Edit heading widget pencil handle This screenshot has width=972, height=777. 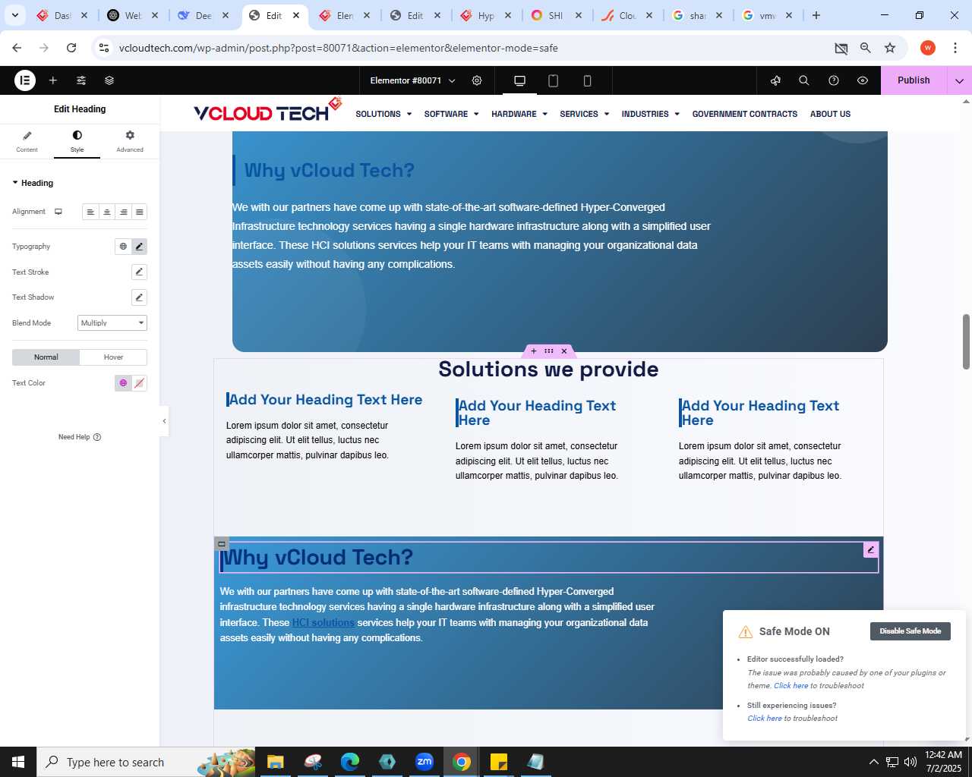[x=871, y=549]
